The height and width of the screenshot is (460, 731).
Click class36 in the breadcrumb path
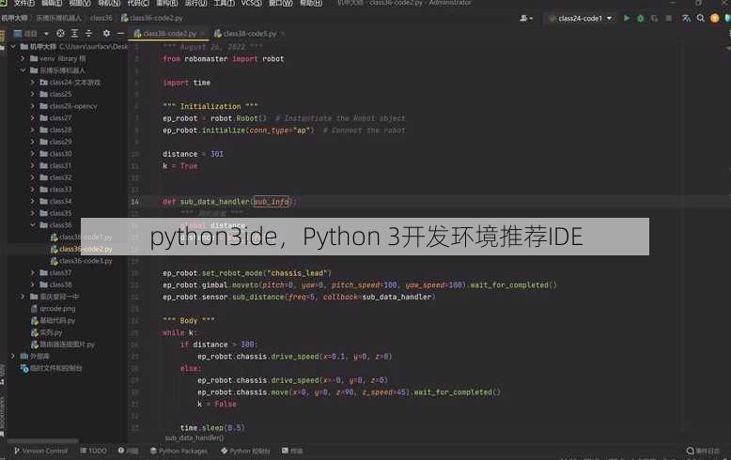pos(101,18)
